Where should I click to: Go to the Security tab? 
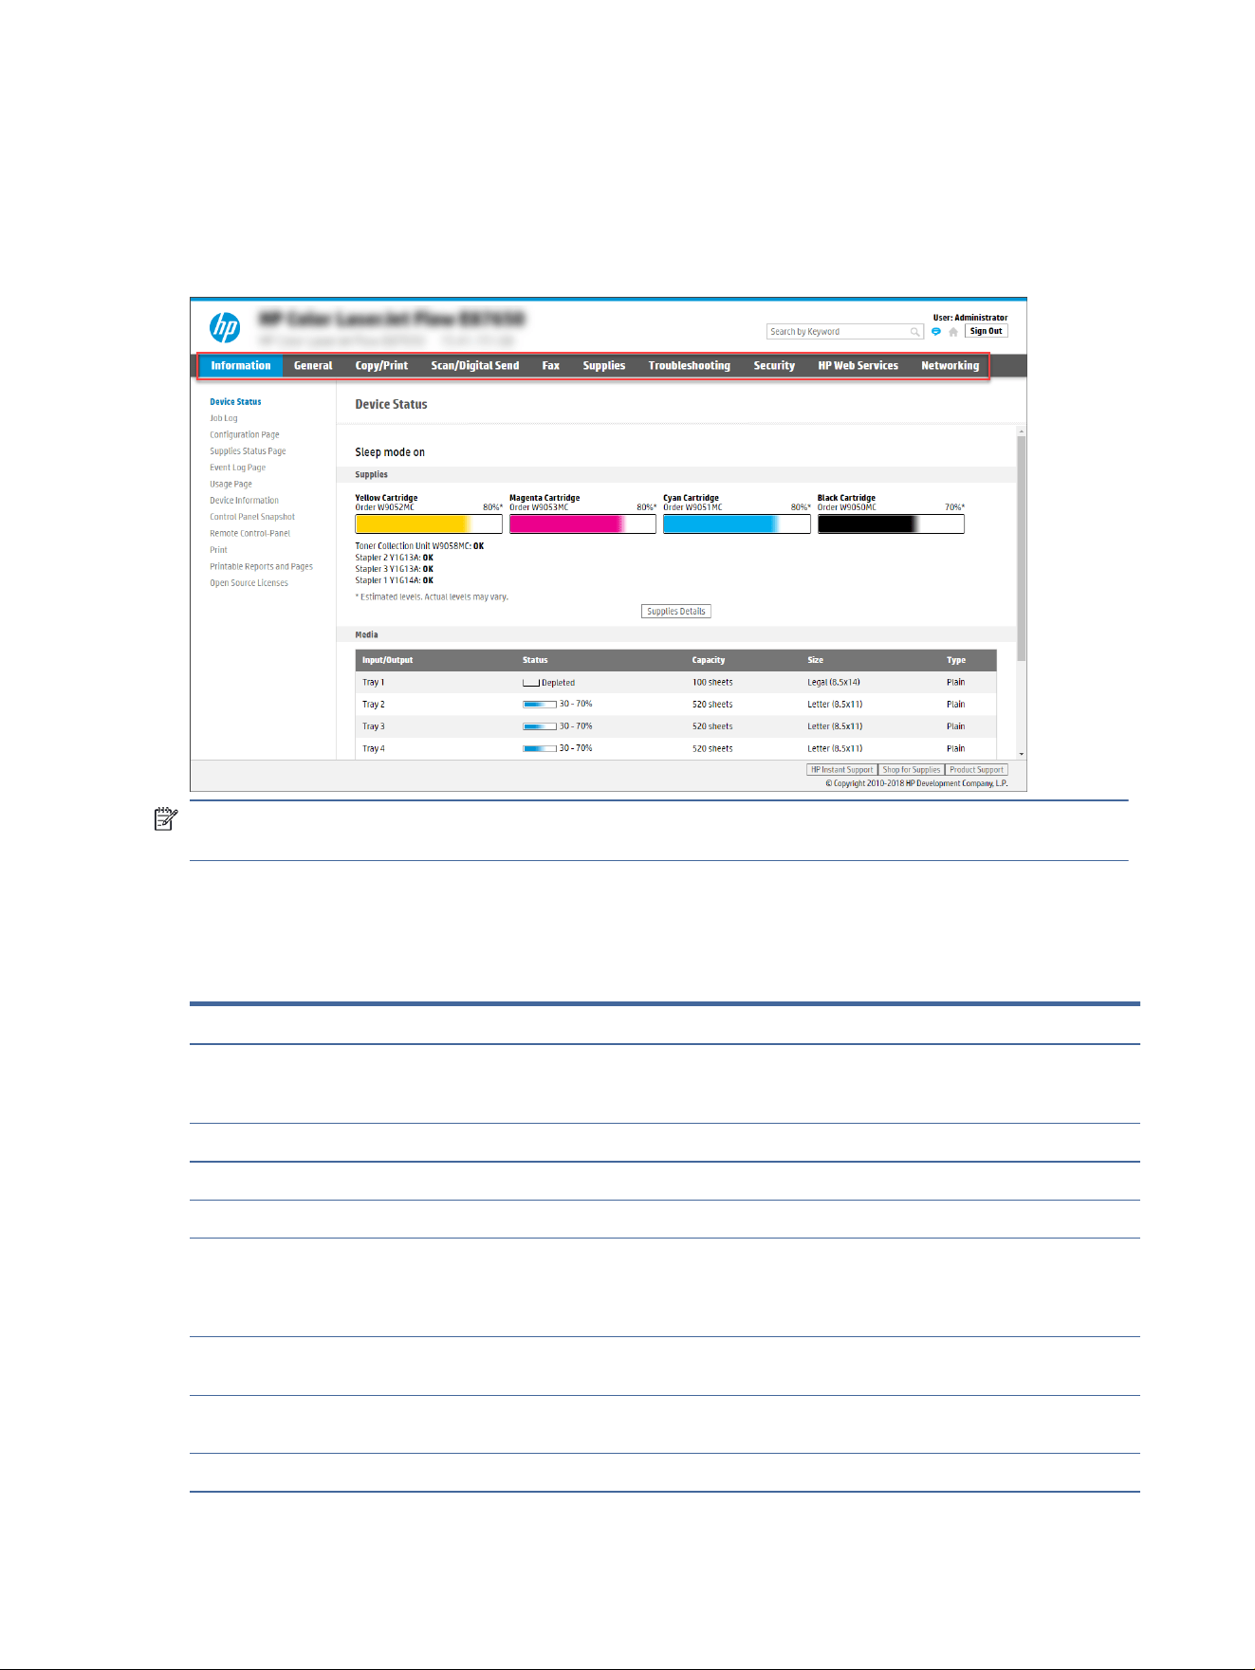[x=774, y=366]
